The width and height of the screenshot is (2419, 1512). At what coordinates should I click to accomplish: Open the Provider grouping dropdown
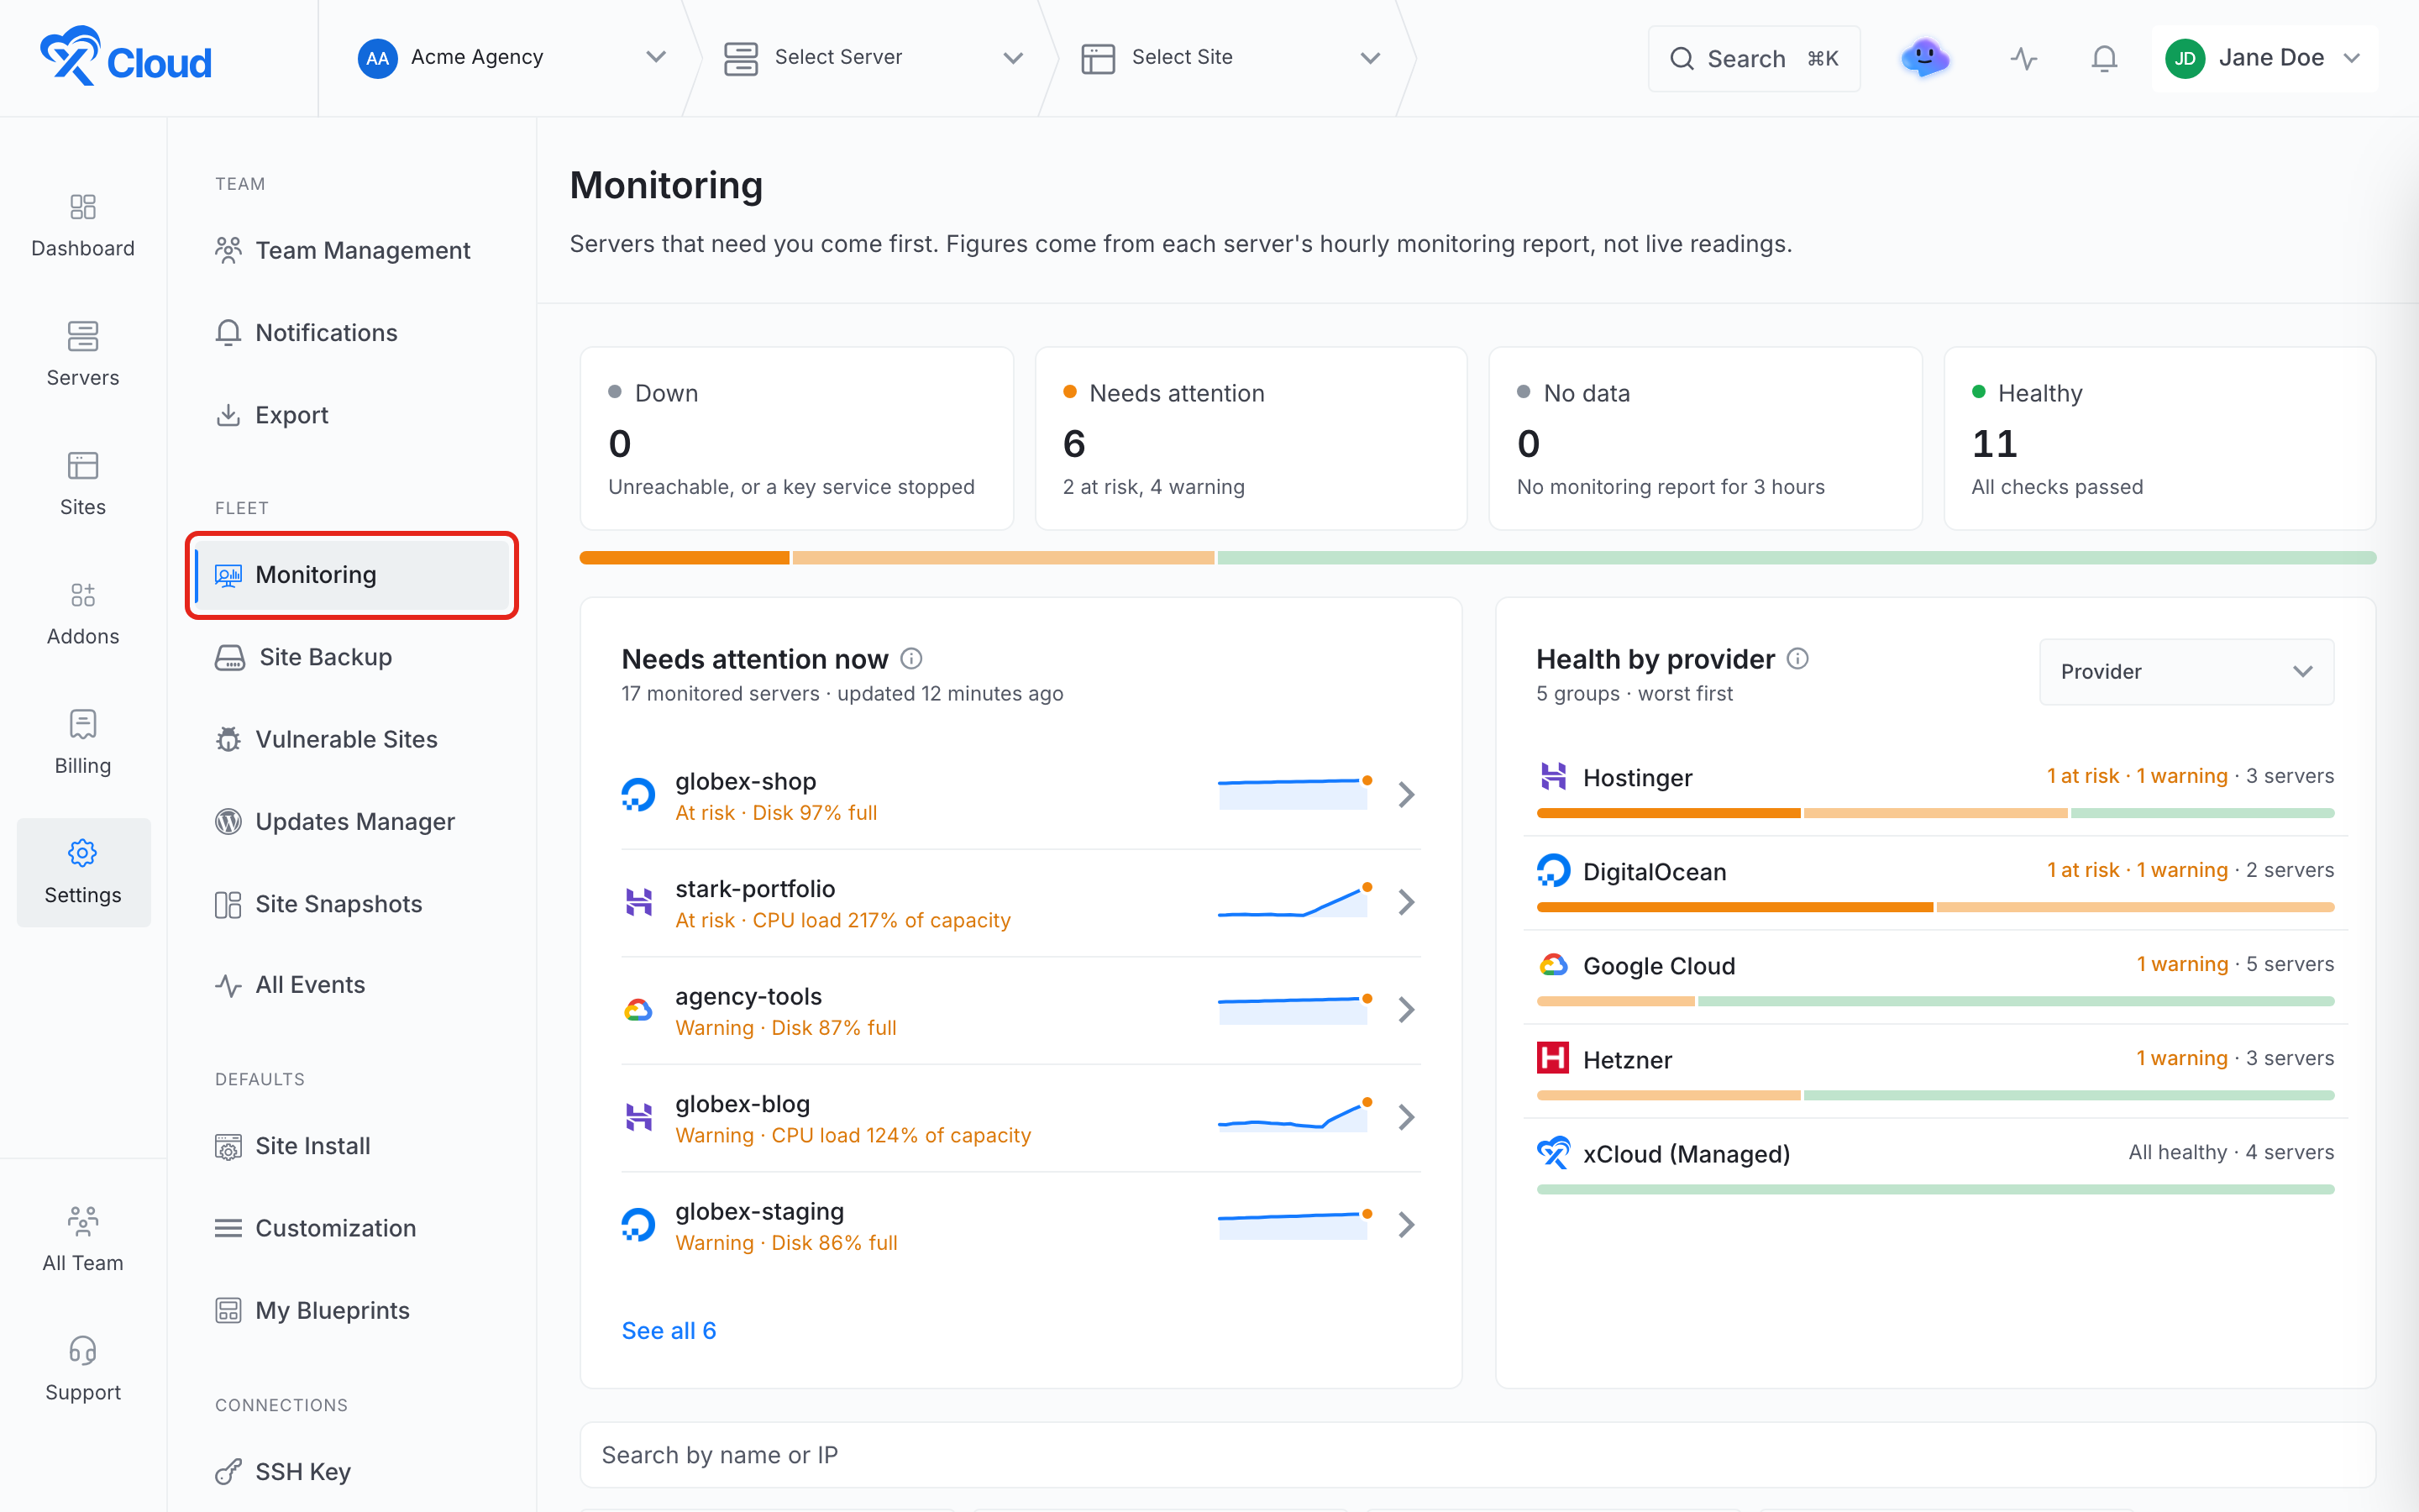pyautogui.click(x=2186, y=671)
